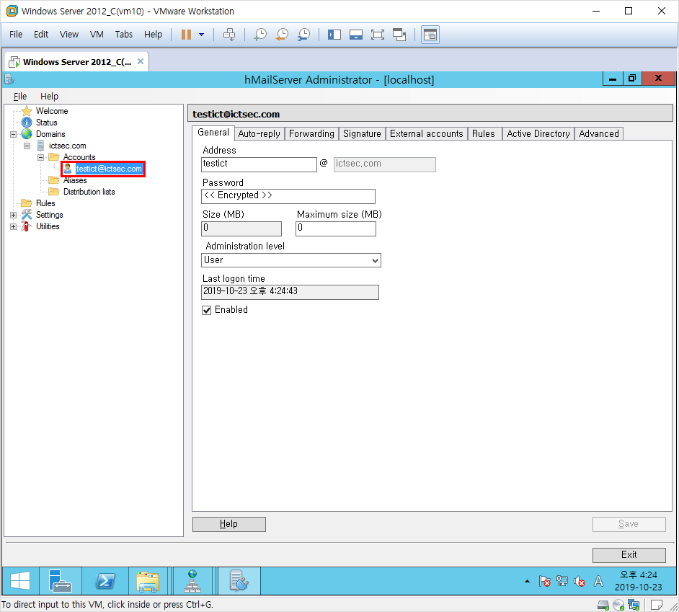Viewport: 679px width, 612px height.
Task: Close the Windows Server 2012_C tab
Action: coord(141,61)
